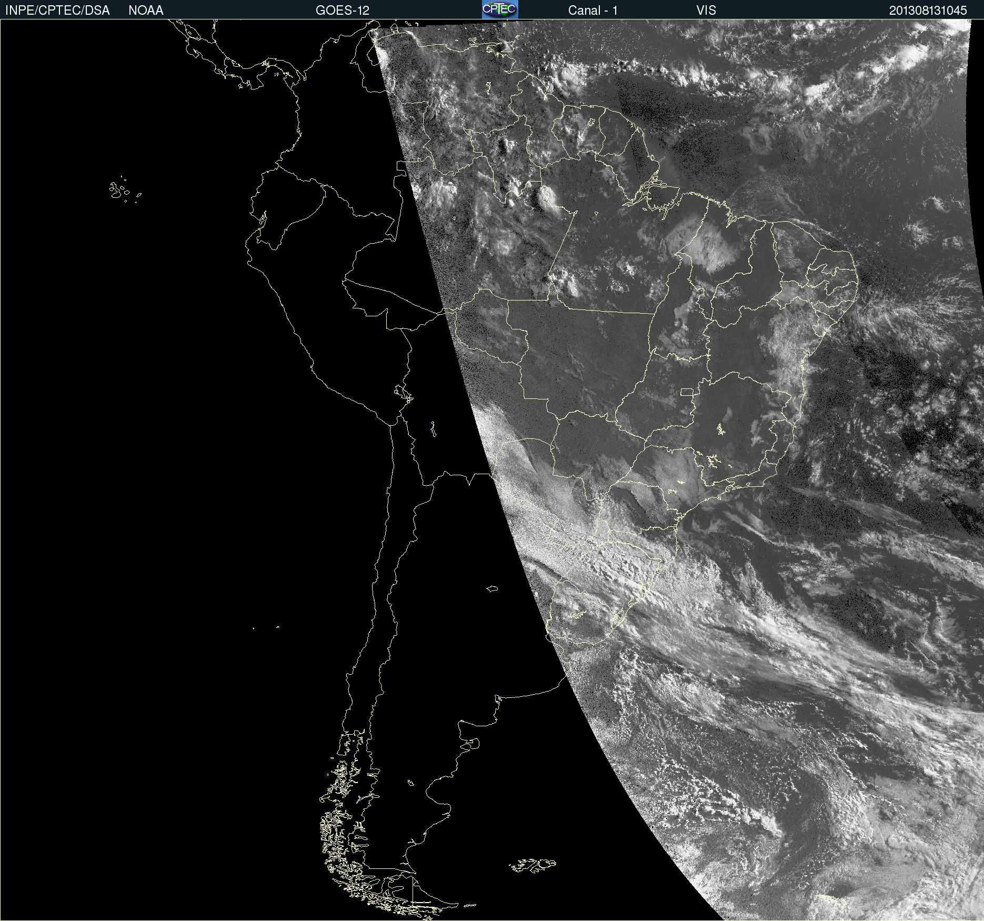Select the INPE/CPTEC/DSA header text
Viewport: 984px width, 921px height.
pos(57,11)
